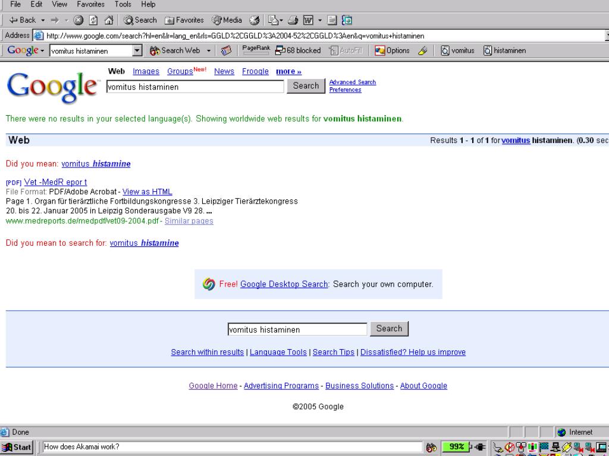Expand the Google Toolbar search box dropdown

click(x=137, y=51)
